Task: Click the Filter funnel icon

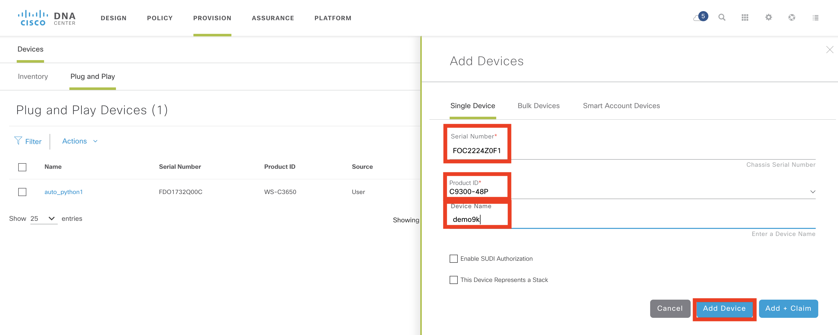Action: (x=18, y=141)
